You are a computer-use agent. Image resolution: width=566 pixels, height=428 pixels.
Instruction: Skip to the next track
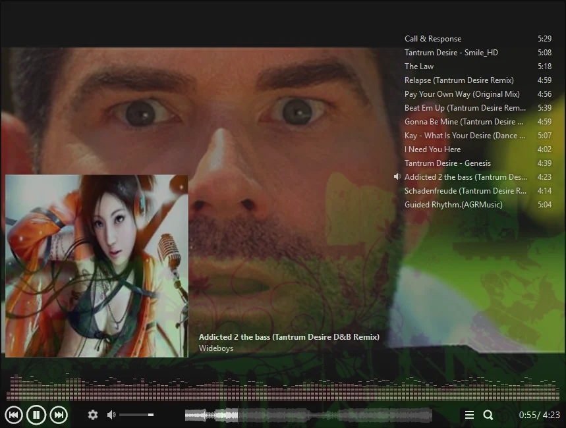click(59, 415)
